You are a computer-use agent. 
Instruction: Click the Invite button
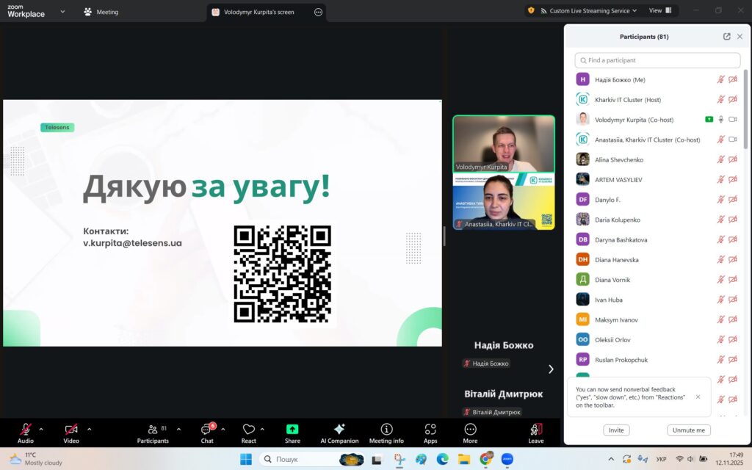(616, 430)
